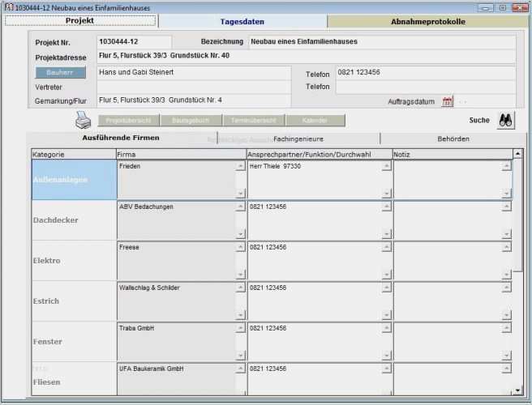Open search via the binoculars icon
The width and height of the screenshot is (532, 405).
pyautogui.click(x=505, y=121)
